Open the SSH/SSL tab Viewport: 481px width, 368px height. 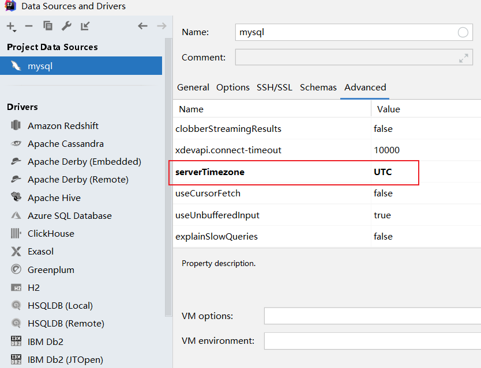click(x=275, y=88)
